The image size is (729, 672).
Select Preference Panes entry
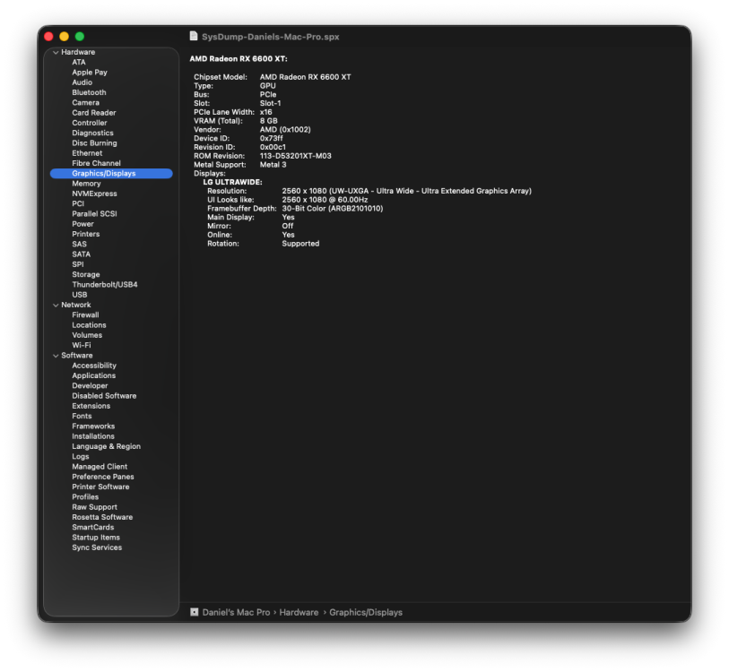point(103,477)
